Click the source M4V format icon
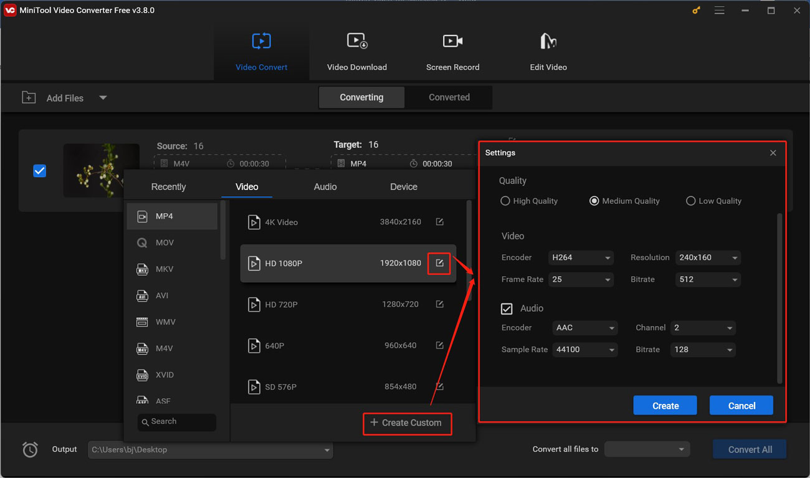The height and width of the screenshot is (478, 810). click(x=164, y=164)
